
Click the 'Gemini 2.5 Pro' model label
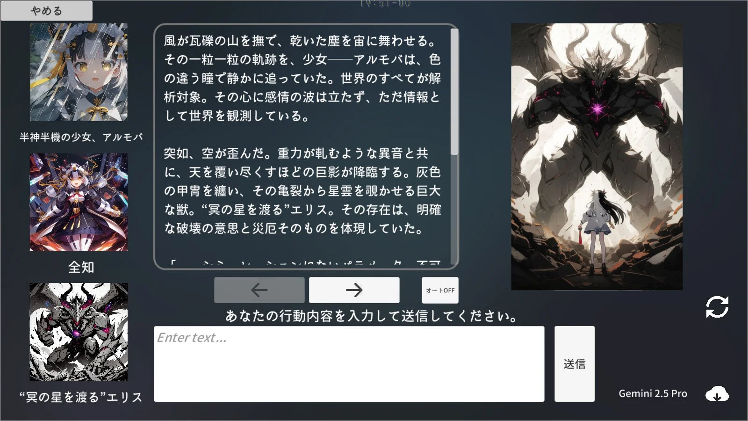click(x=653, y=393)
